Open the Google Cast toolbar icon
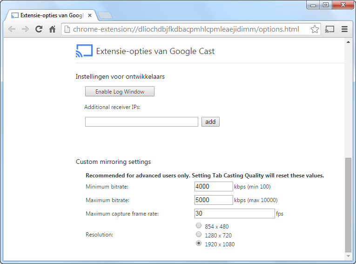 pos(330,29)
